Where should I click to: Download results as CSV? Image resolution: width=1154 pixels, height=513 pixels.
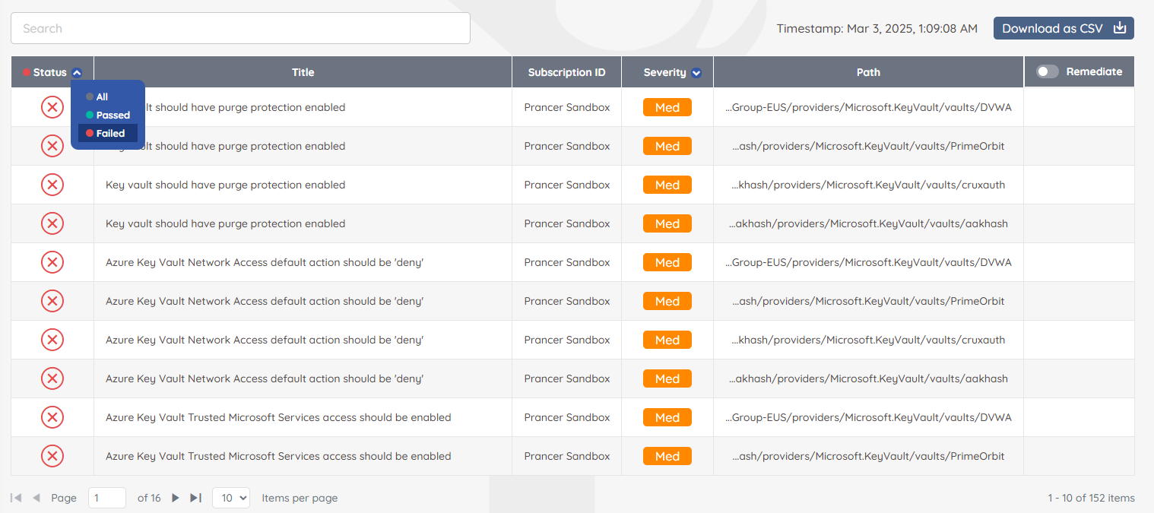click(1064, 28)
